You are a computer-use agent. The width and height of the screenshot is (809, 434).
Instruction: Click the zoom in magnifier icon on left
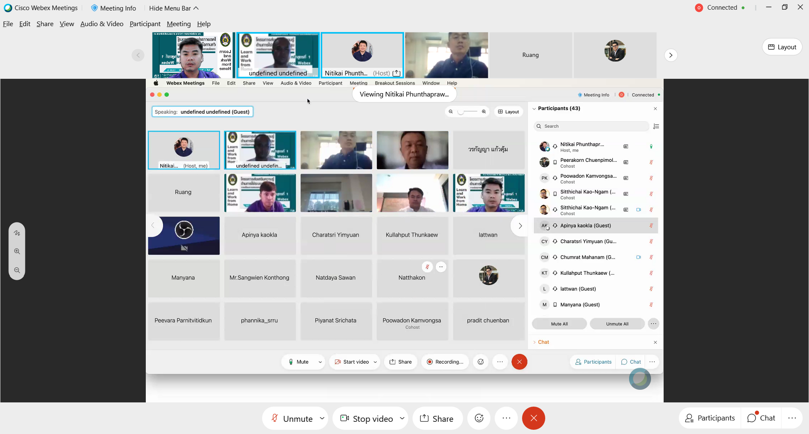17,252
